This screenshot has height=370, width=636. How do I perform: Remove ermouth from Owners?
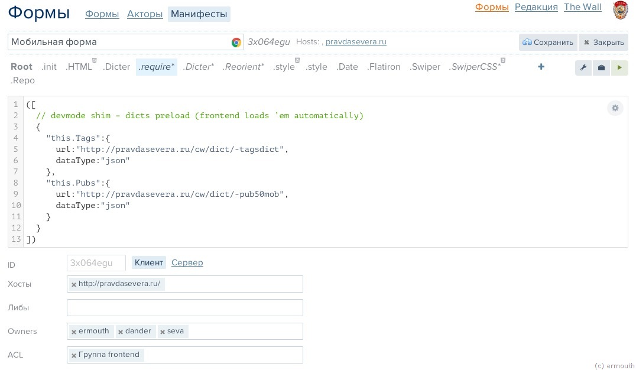pos(74,332)
